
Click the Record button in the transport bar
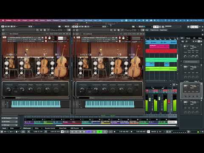pyautogui.click(x=105, y=132)
